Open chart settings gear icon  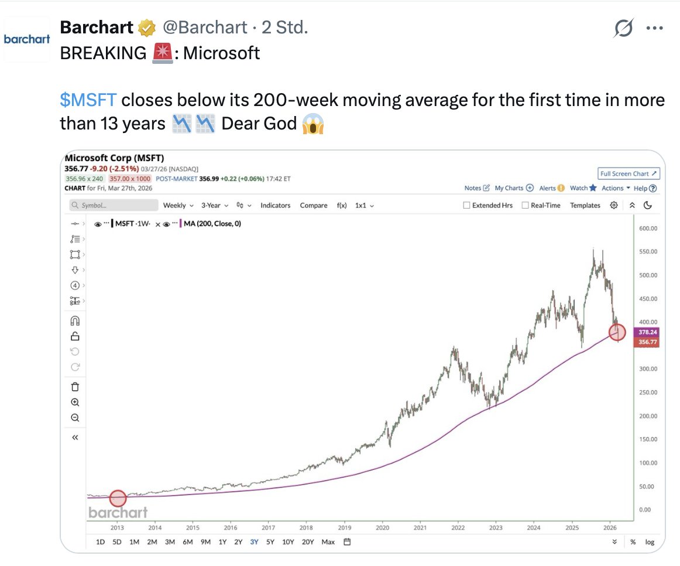(x=614, y=205)
